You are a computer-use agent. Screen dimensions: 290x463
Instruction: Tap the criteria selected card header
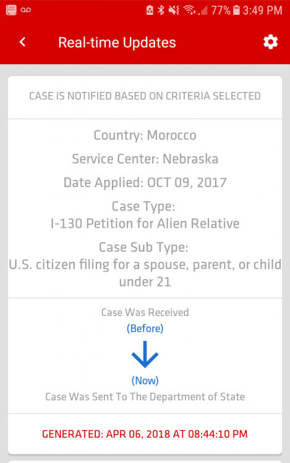tap(145, 96)
